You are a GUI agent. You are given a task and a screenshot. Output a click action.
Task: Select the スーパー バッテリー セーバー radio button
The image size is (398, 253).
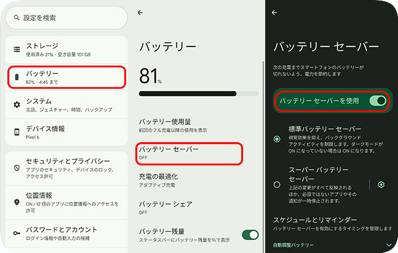click(x=277, y=184)
